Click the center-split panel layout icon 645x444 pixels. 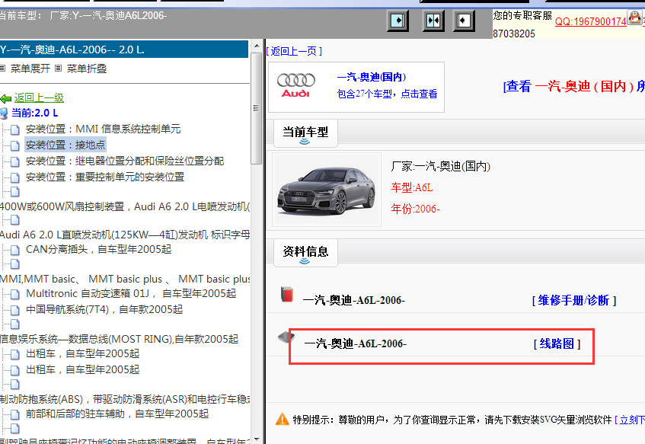(x=433, y=21)
